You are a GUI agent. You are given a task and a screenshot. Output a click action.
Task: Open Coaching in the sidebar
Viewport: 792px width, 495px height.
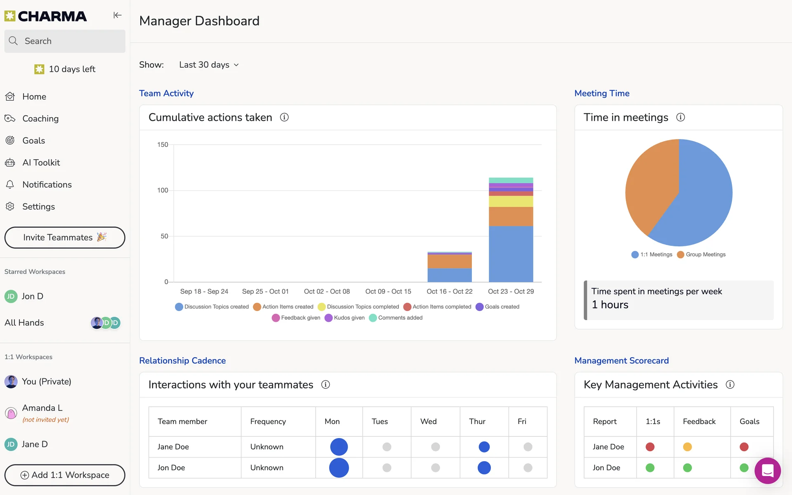click(40, 119)
